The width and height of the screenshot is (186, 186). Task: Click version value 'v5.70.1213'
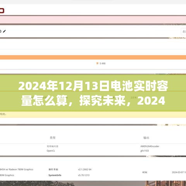(84, 175)
